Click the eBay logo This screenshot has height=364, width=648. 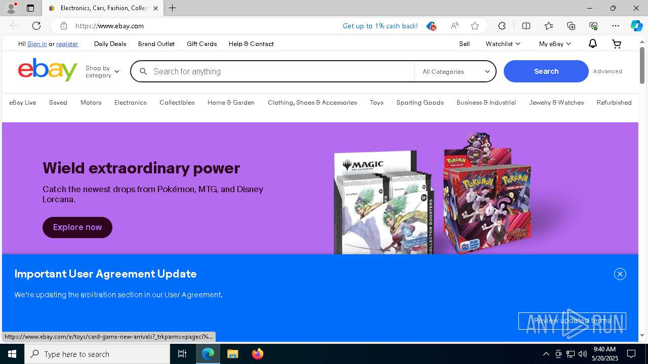point(48,70)
